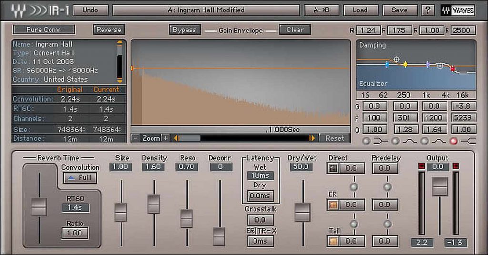Click the Output fader handle
Screen dimensions: 488x255
coord(439,186)
